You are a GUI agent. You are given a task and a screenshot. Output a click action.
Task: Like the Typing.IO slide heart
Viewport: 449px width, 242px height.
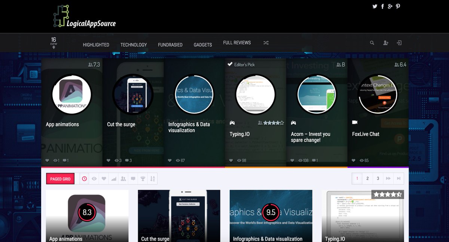click(231, 160)
